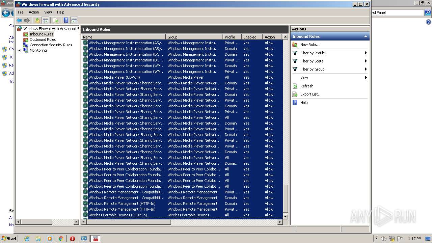This screenshot has width=432, height=243.
Task: Click the taskbar clock showing 1:17 PM
Action: pos(414,239)
